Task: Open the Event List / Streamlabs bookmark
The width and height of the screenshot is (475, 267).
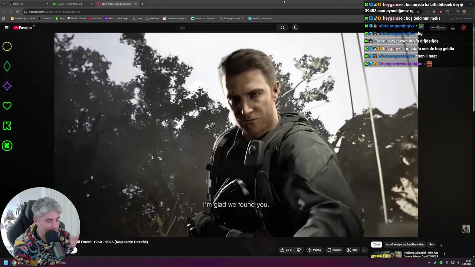Action: pyautogui.click(x=204, y=18)
